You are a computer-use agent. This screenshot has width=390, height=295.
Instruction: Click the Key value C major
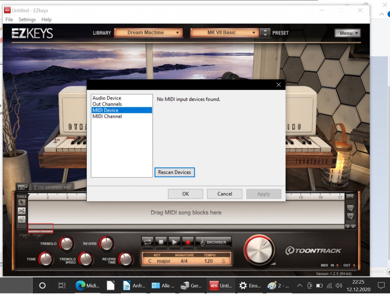[159, 261]
